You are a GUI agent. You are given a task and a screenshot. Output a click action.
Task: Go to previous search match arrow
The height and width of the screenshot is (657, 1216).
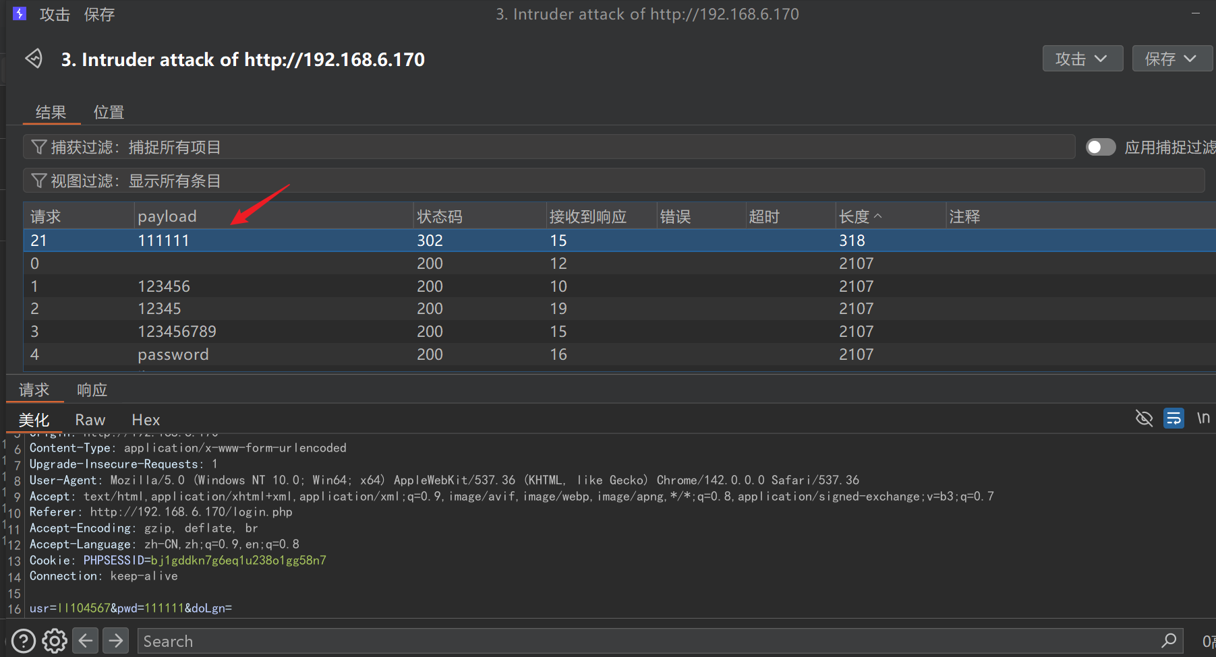pyautogui.click(x=86, y=641)
